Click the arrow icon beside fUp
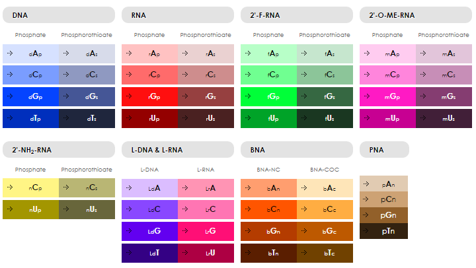The image size is (476, 268). [248, 118]
